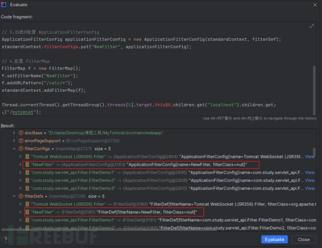Click the map entry icon for NewFilter ApplicationFilterConfig
This screenshot has width=322, height=248.
pos(27,165)
